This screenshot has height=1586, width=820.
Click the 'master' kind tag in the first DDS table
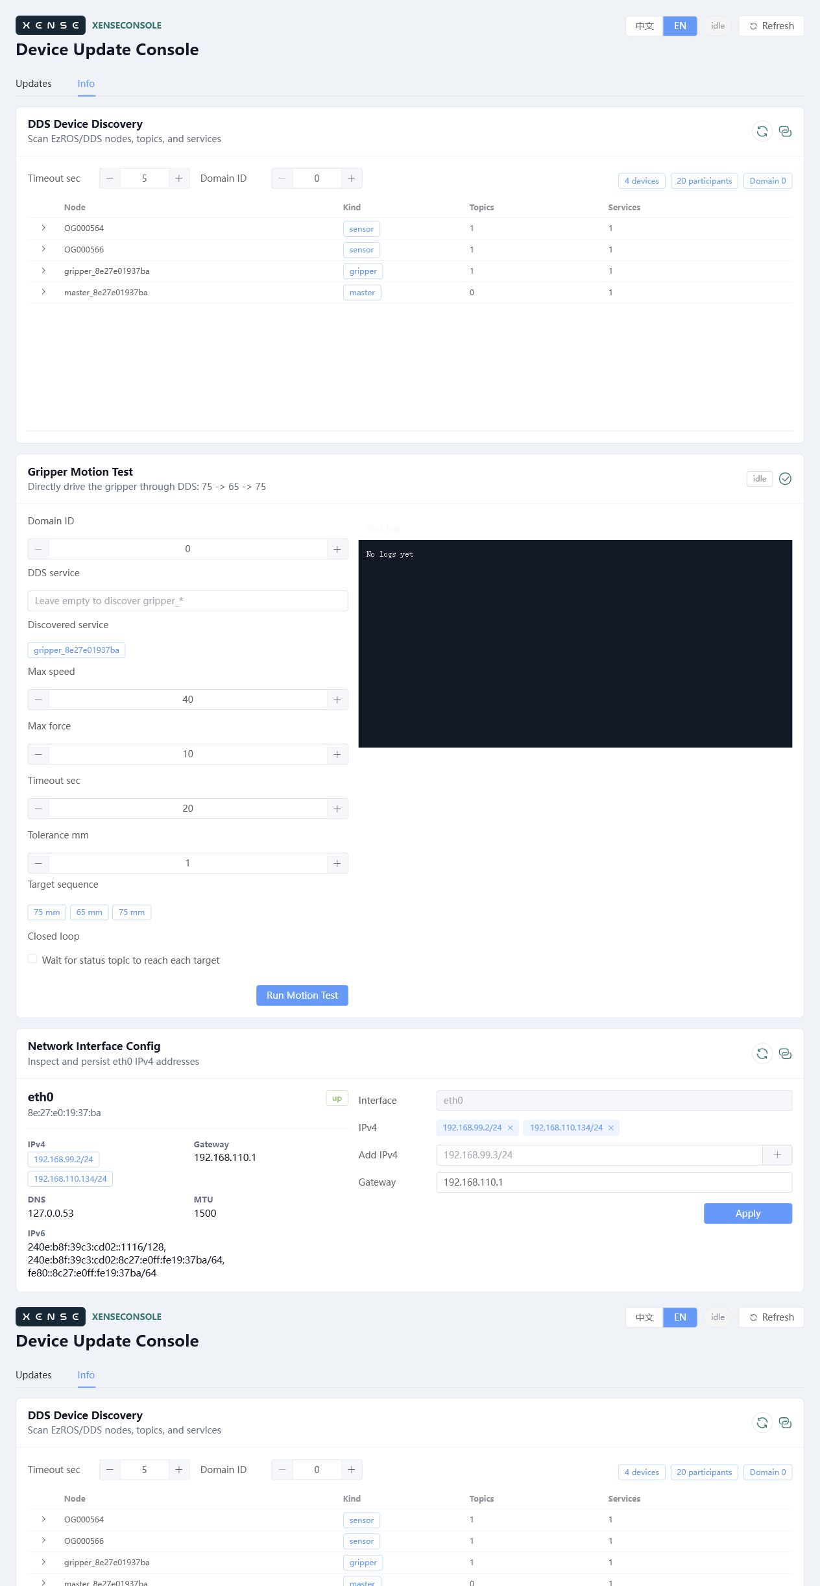pyautogui.click(x=362, y=293)
